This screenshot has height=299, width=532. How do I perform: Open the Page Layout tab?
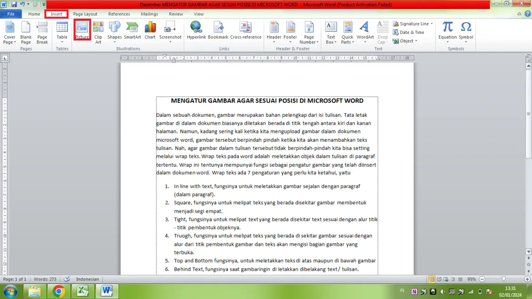pos(85,14)
